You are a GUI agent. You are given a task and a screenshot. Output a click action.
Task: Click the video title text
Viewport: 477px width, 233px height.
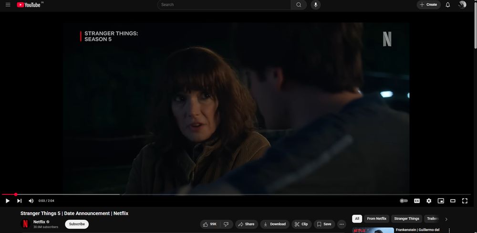(x=74, y=213)
